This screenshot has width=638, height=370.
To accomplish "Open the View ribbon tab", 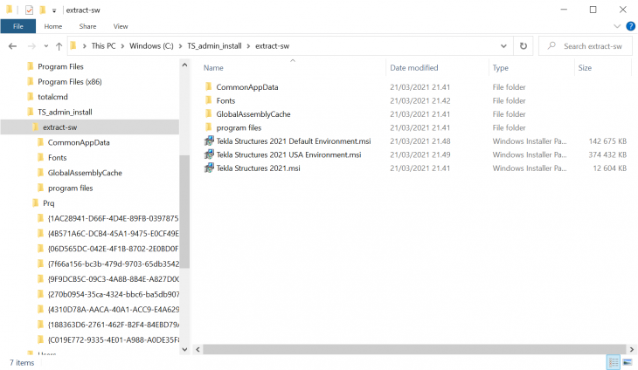I will click(x=121, y=26).
